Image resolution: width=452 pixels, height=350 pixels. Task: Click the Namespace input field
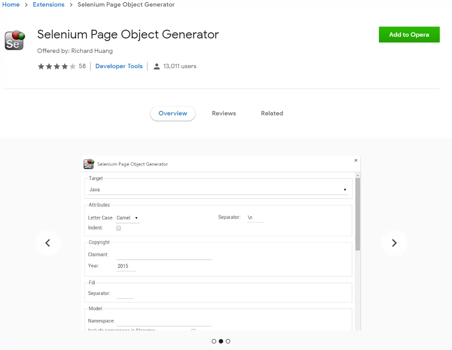pos(164,321)
